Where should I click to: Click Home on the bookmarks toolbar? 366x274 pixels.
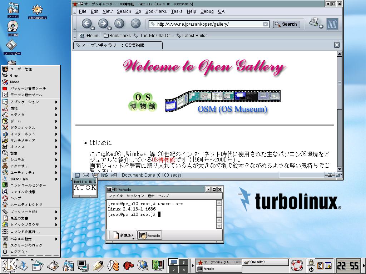click(89, 36)
